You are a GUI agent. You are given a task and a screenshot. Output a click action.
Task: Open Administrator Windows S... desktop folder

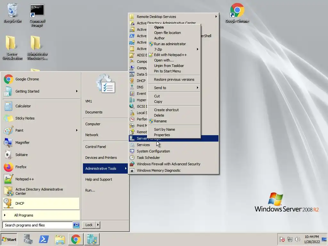37,48
